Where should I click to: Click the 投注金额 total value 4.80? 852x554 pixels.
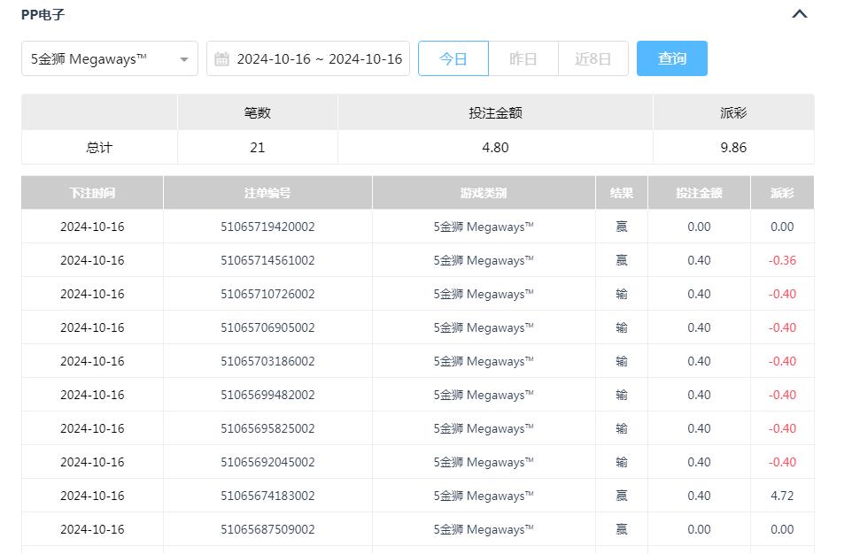[x=495, y=148]
